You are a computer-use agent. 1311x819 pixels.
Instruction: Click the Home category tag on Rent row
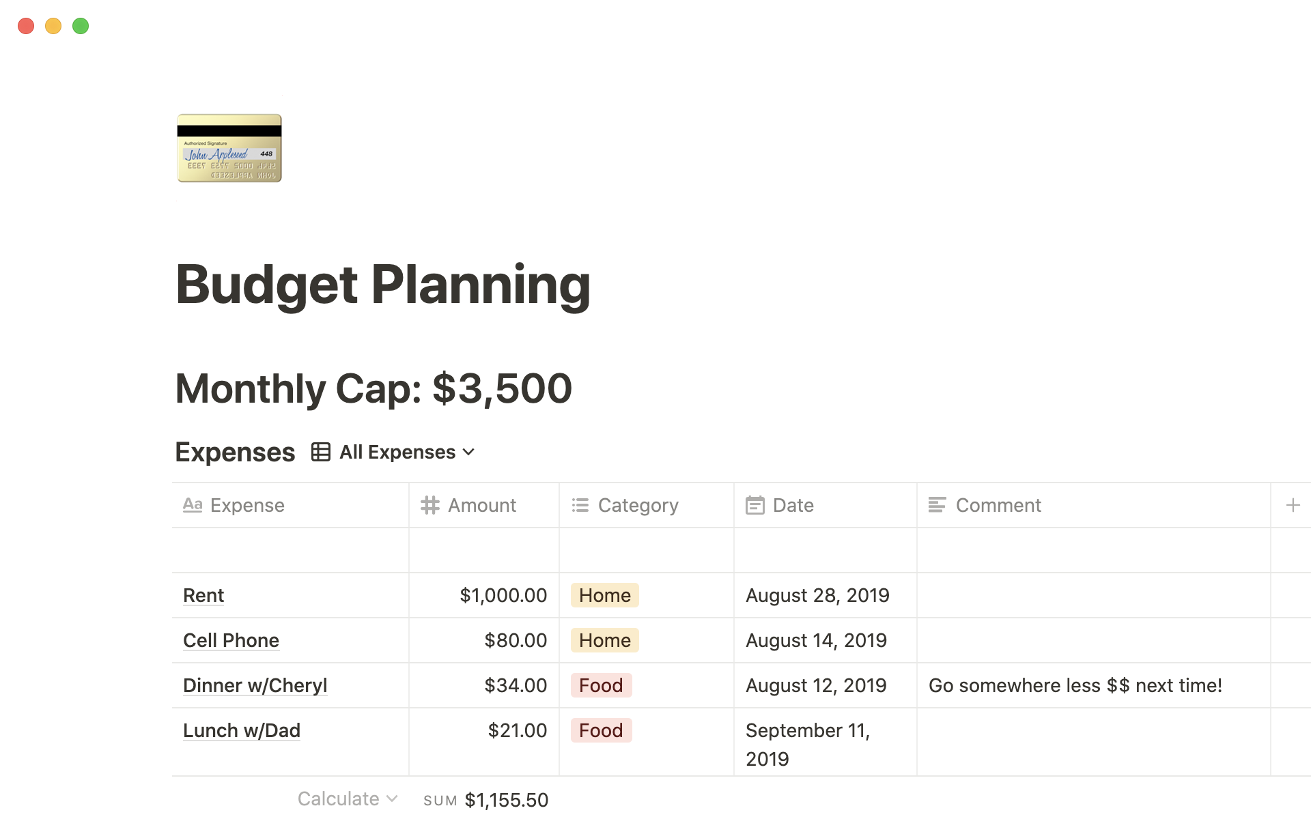tap(604, 594)
